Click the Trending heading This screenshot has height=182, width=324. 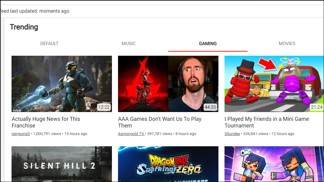click(x=24, y=27)
